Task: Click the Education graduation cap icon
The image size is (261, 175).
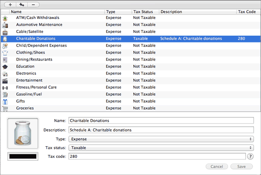Action: 5,67
